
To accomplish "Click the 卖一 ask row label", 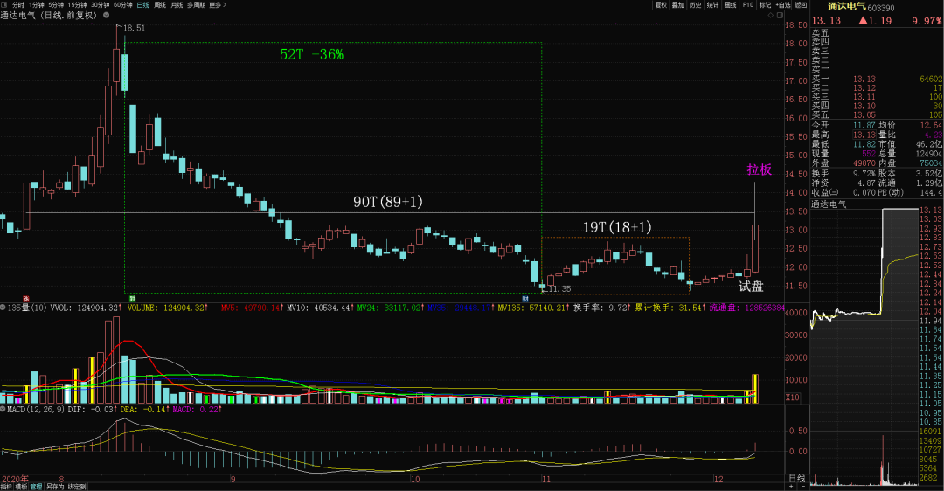I will (x=820, y=69).
